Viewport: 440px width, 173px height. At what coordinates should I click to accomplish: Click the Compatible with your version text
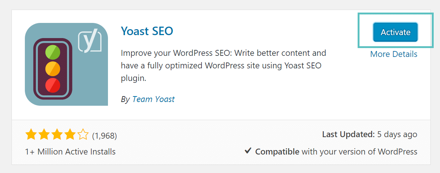click(x=336, y=152)
